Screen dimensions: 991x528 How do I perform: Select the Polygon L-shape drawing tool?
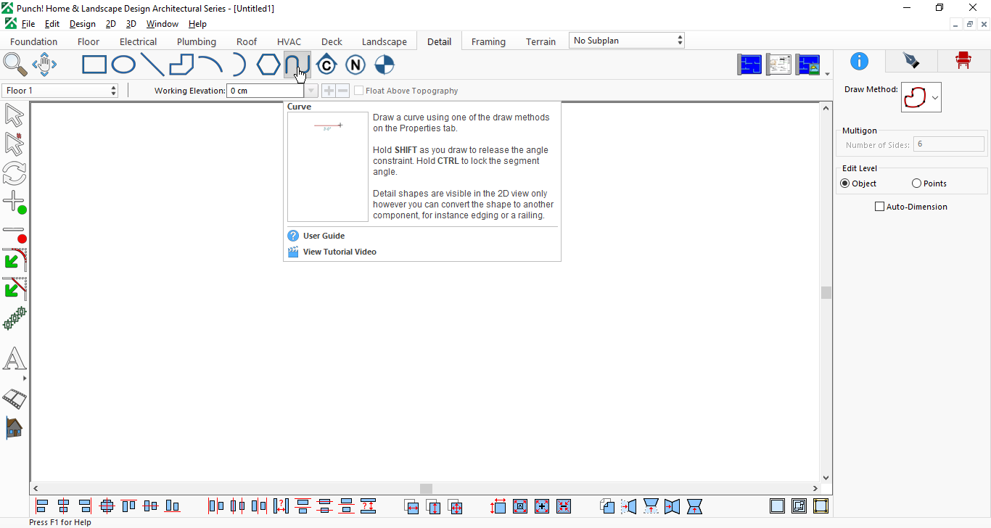click(181, 65)
